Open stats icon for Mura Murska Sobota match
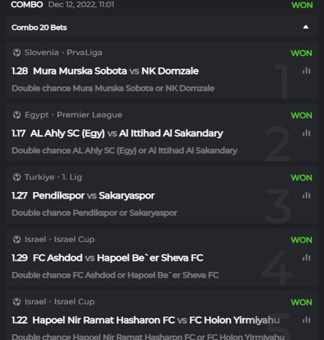324x340 pixels. coord(306,71)
